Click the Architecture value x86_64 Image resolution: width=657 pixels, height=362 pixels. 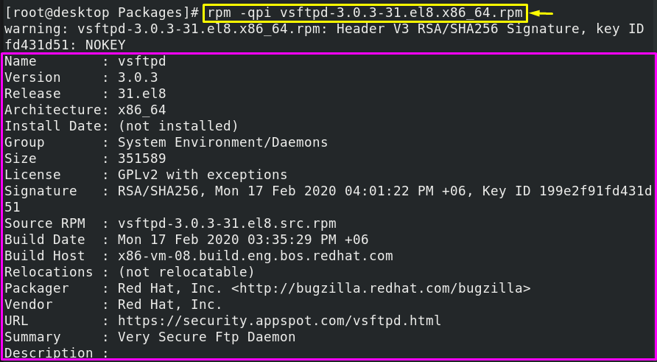pos(142,111)
